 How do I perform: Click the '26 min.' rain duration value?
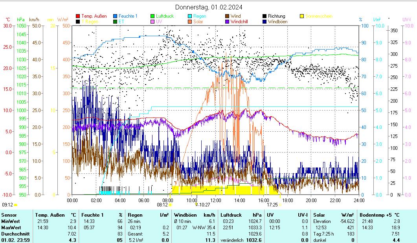(134, 221)
